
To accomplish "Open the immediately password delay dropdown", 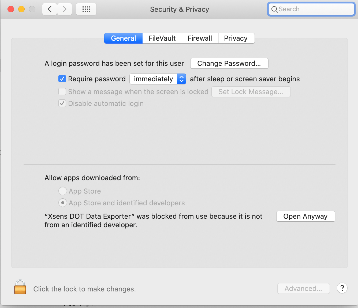I will point(158,79).
